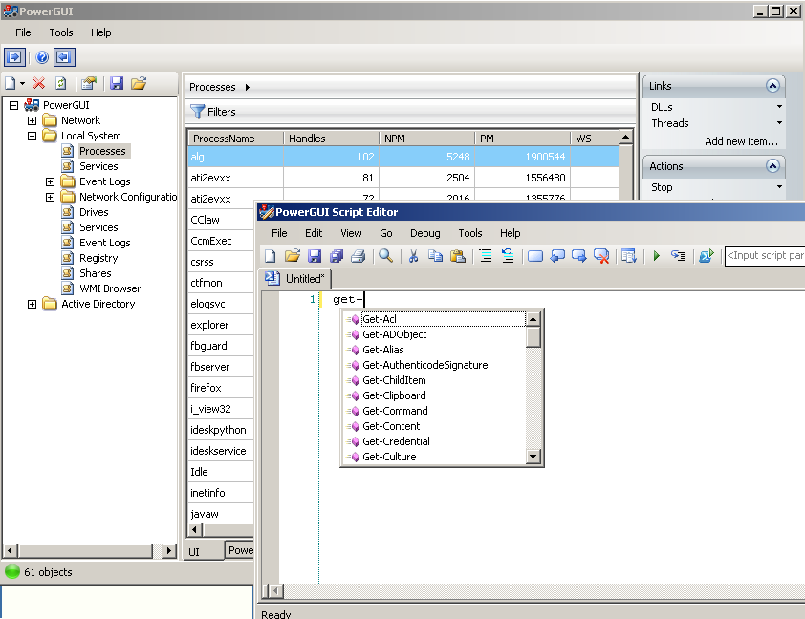The width and height of the screenshot is (805, 619).
Task: Open Debug menu in Script Editor
Action: [x=425, y=233]
